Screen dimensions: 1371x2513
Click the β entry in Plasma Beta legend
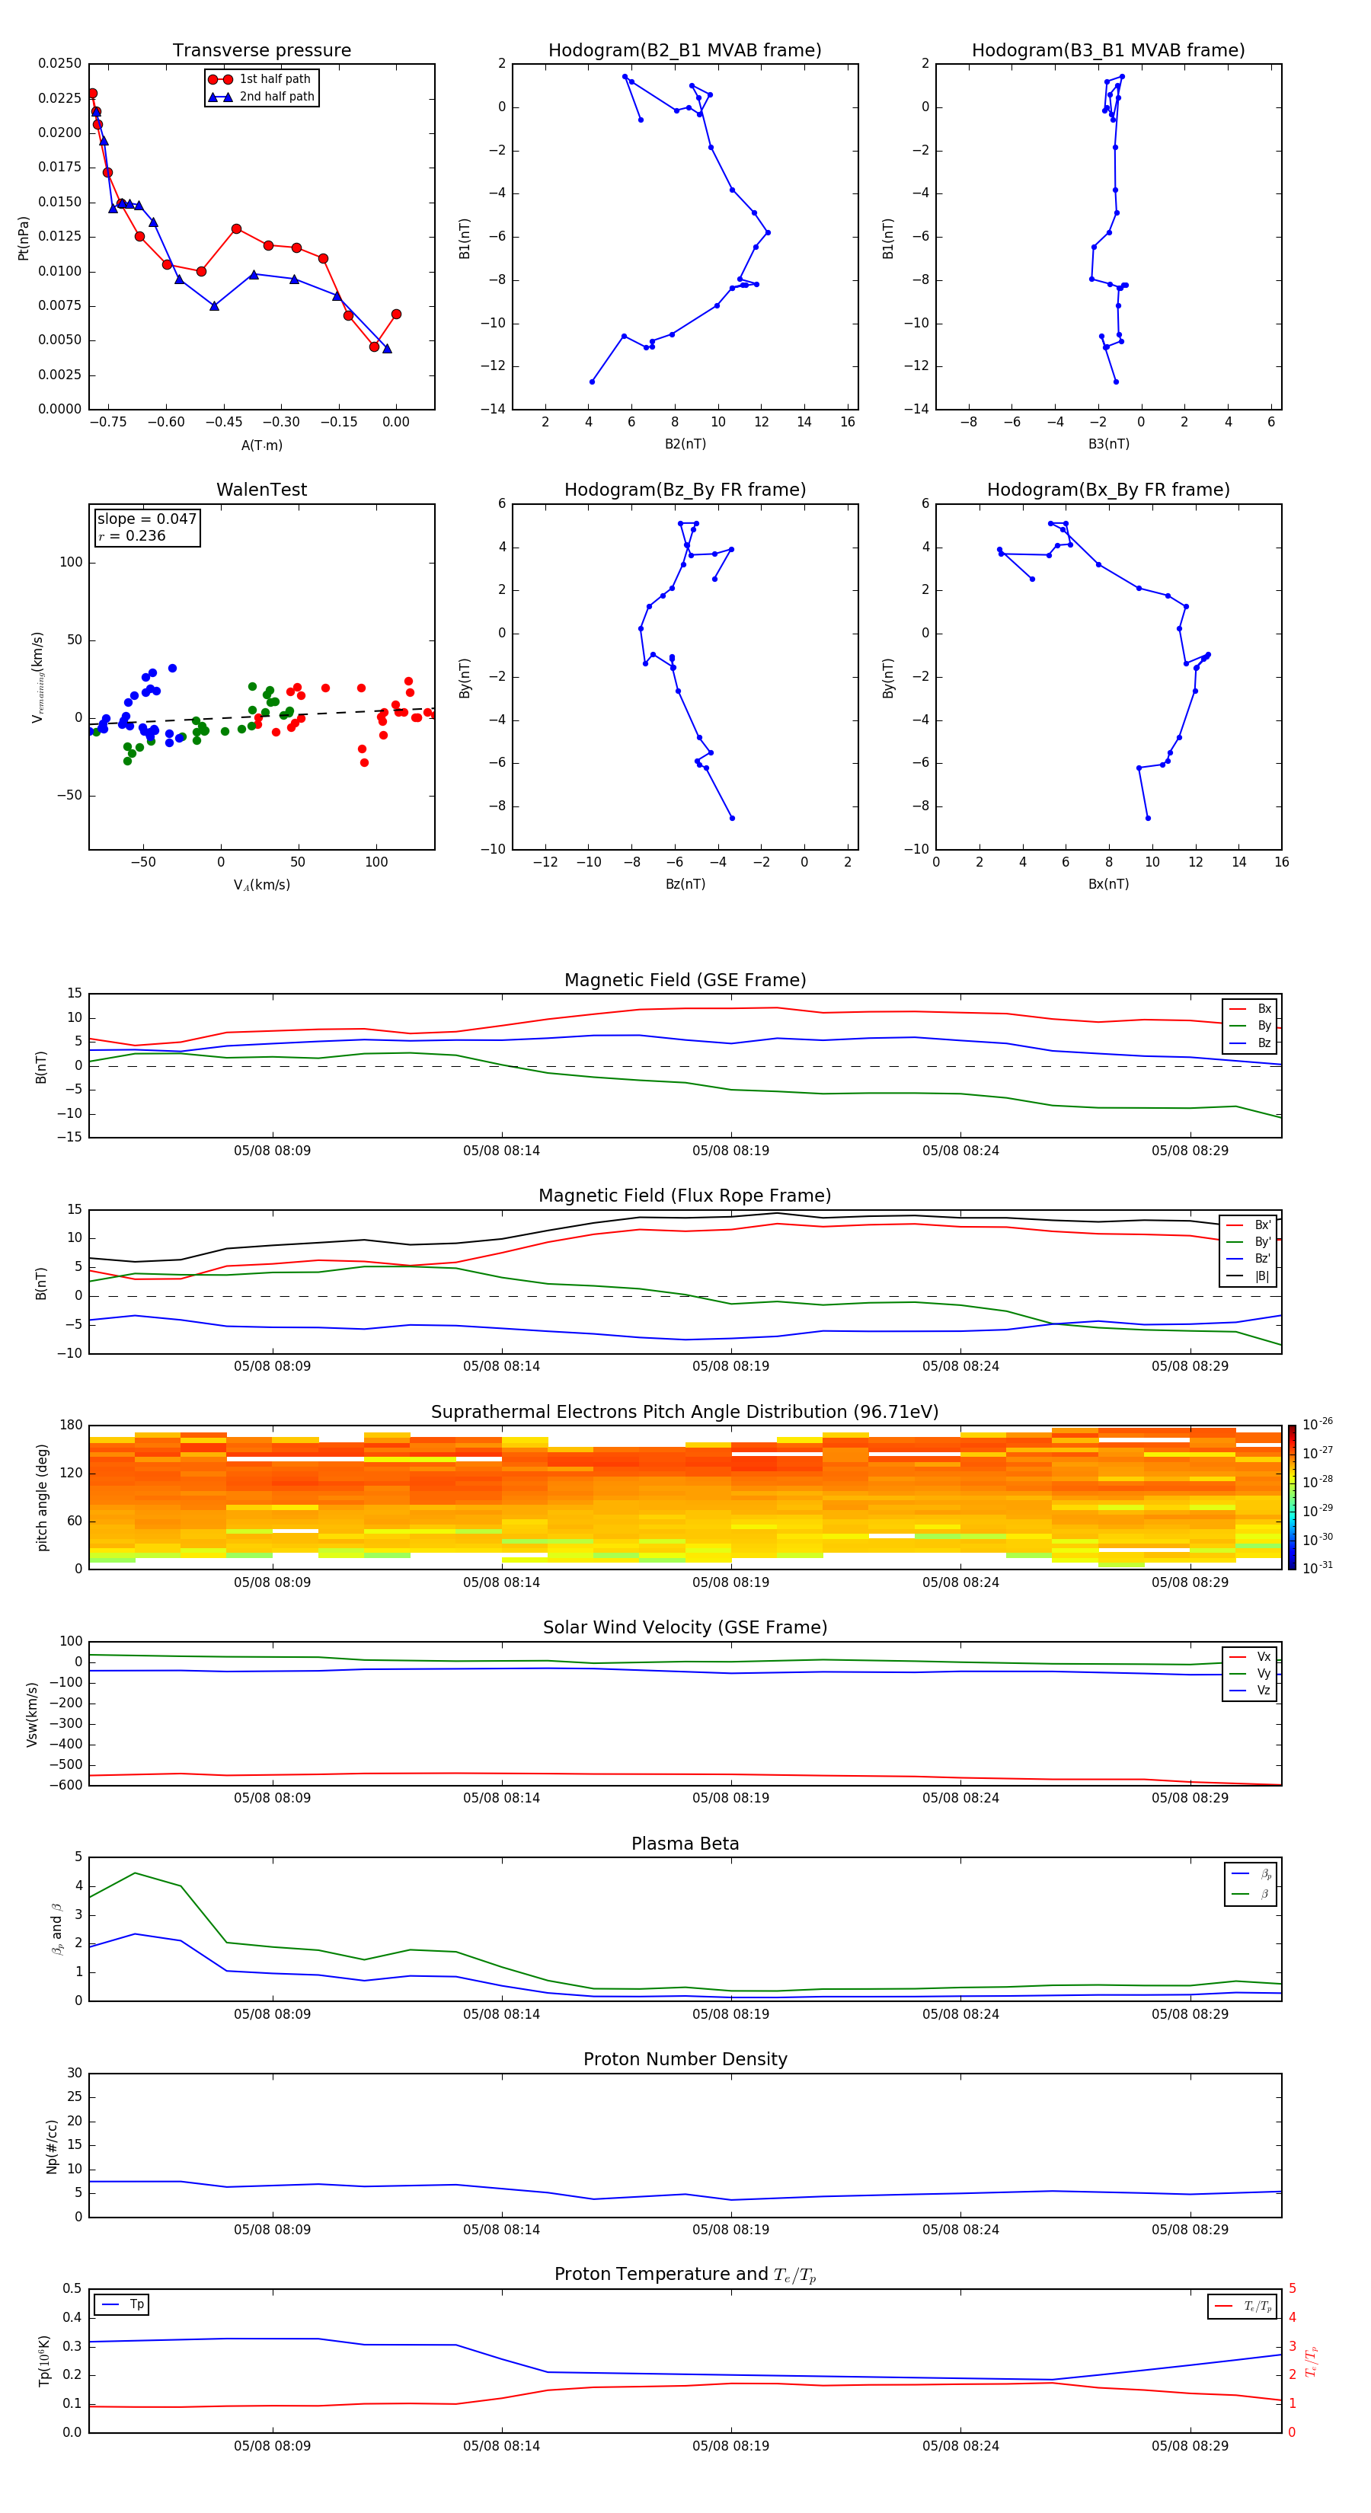1251,1894
